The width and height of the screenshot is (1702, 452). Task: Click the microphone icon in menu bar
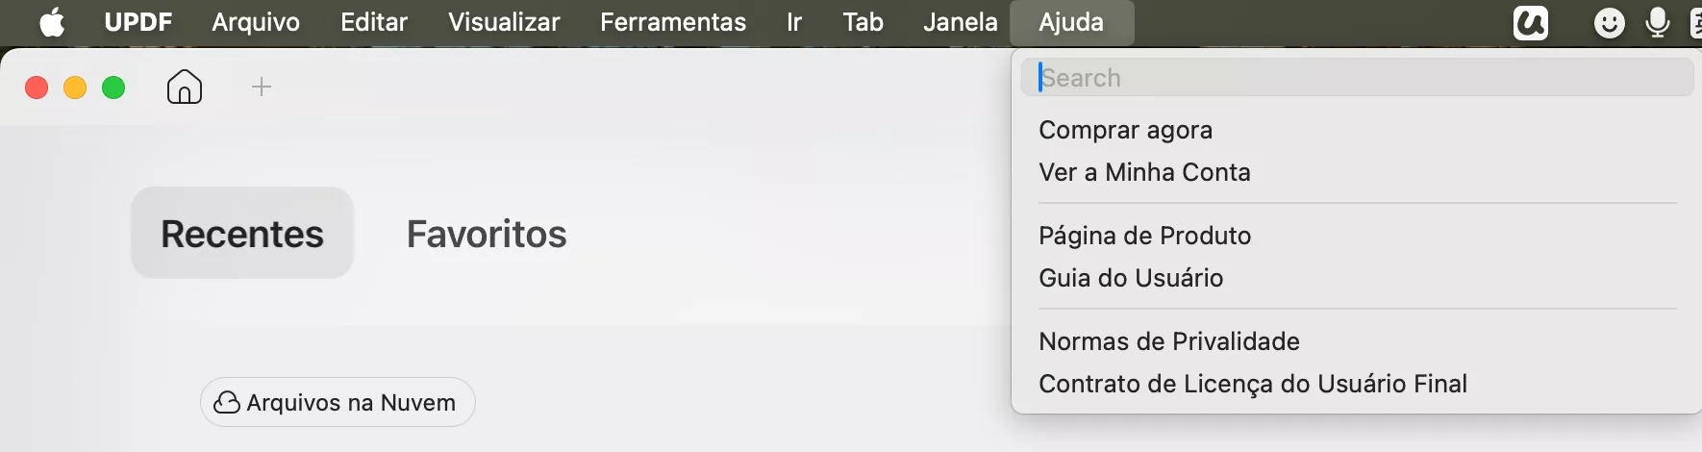[x=1658, y=22]
